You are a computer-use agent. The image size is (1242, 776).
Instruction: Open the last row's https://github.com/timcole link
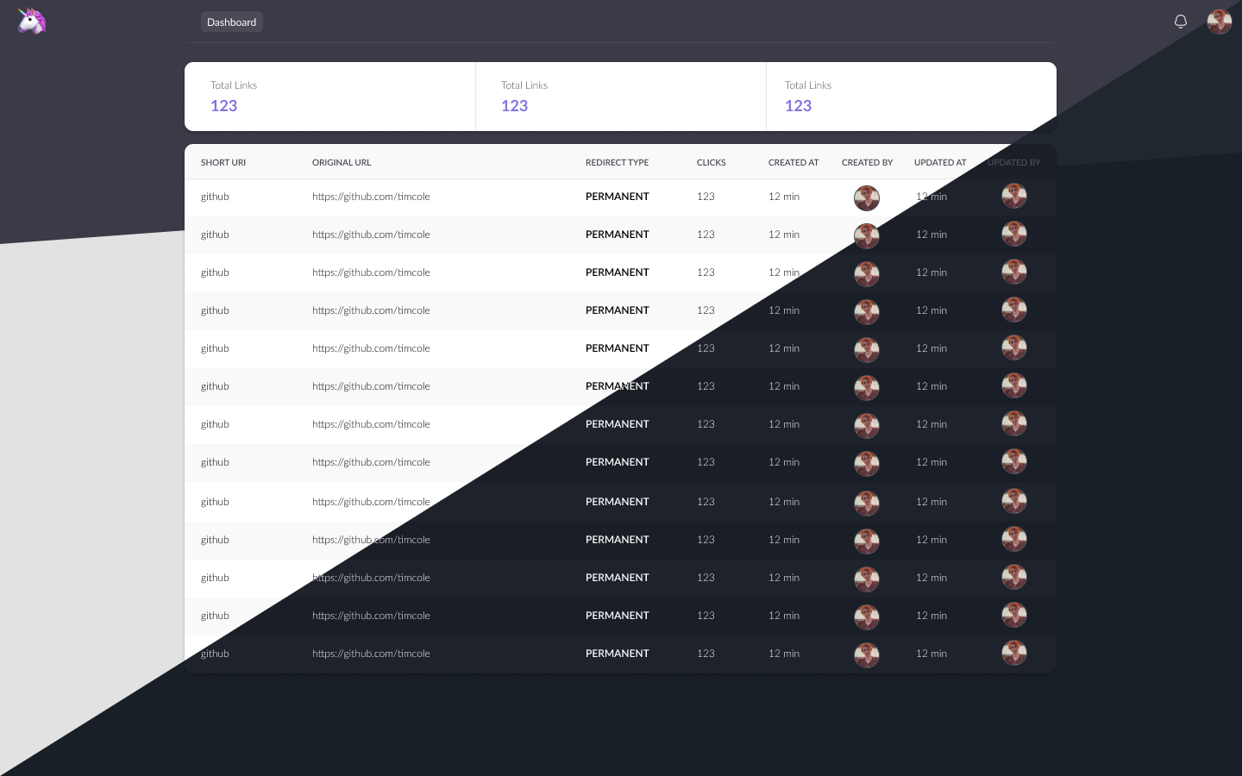tap(371, 654)
